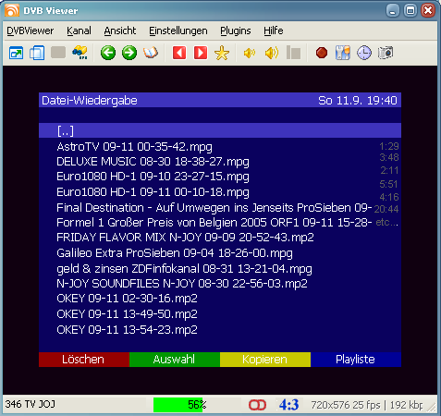Open the Kanal menu
Image resolution: width=441 pixels, height=416 pixels.
tap(79, 31)
